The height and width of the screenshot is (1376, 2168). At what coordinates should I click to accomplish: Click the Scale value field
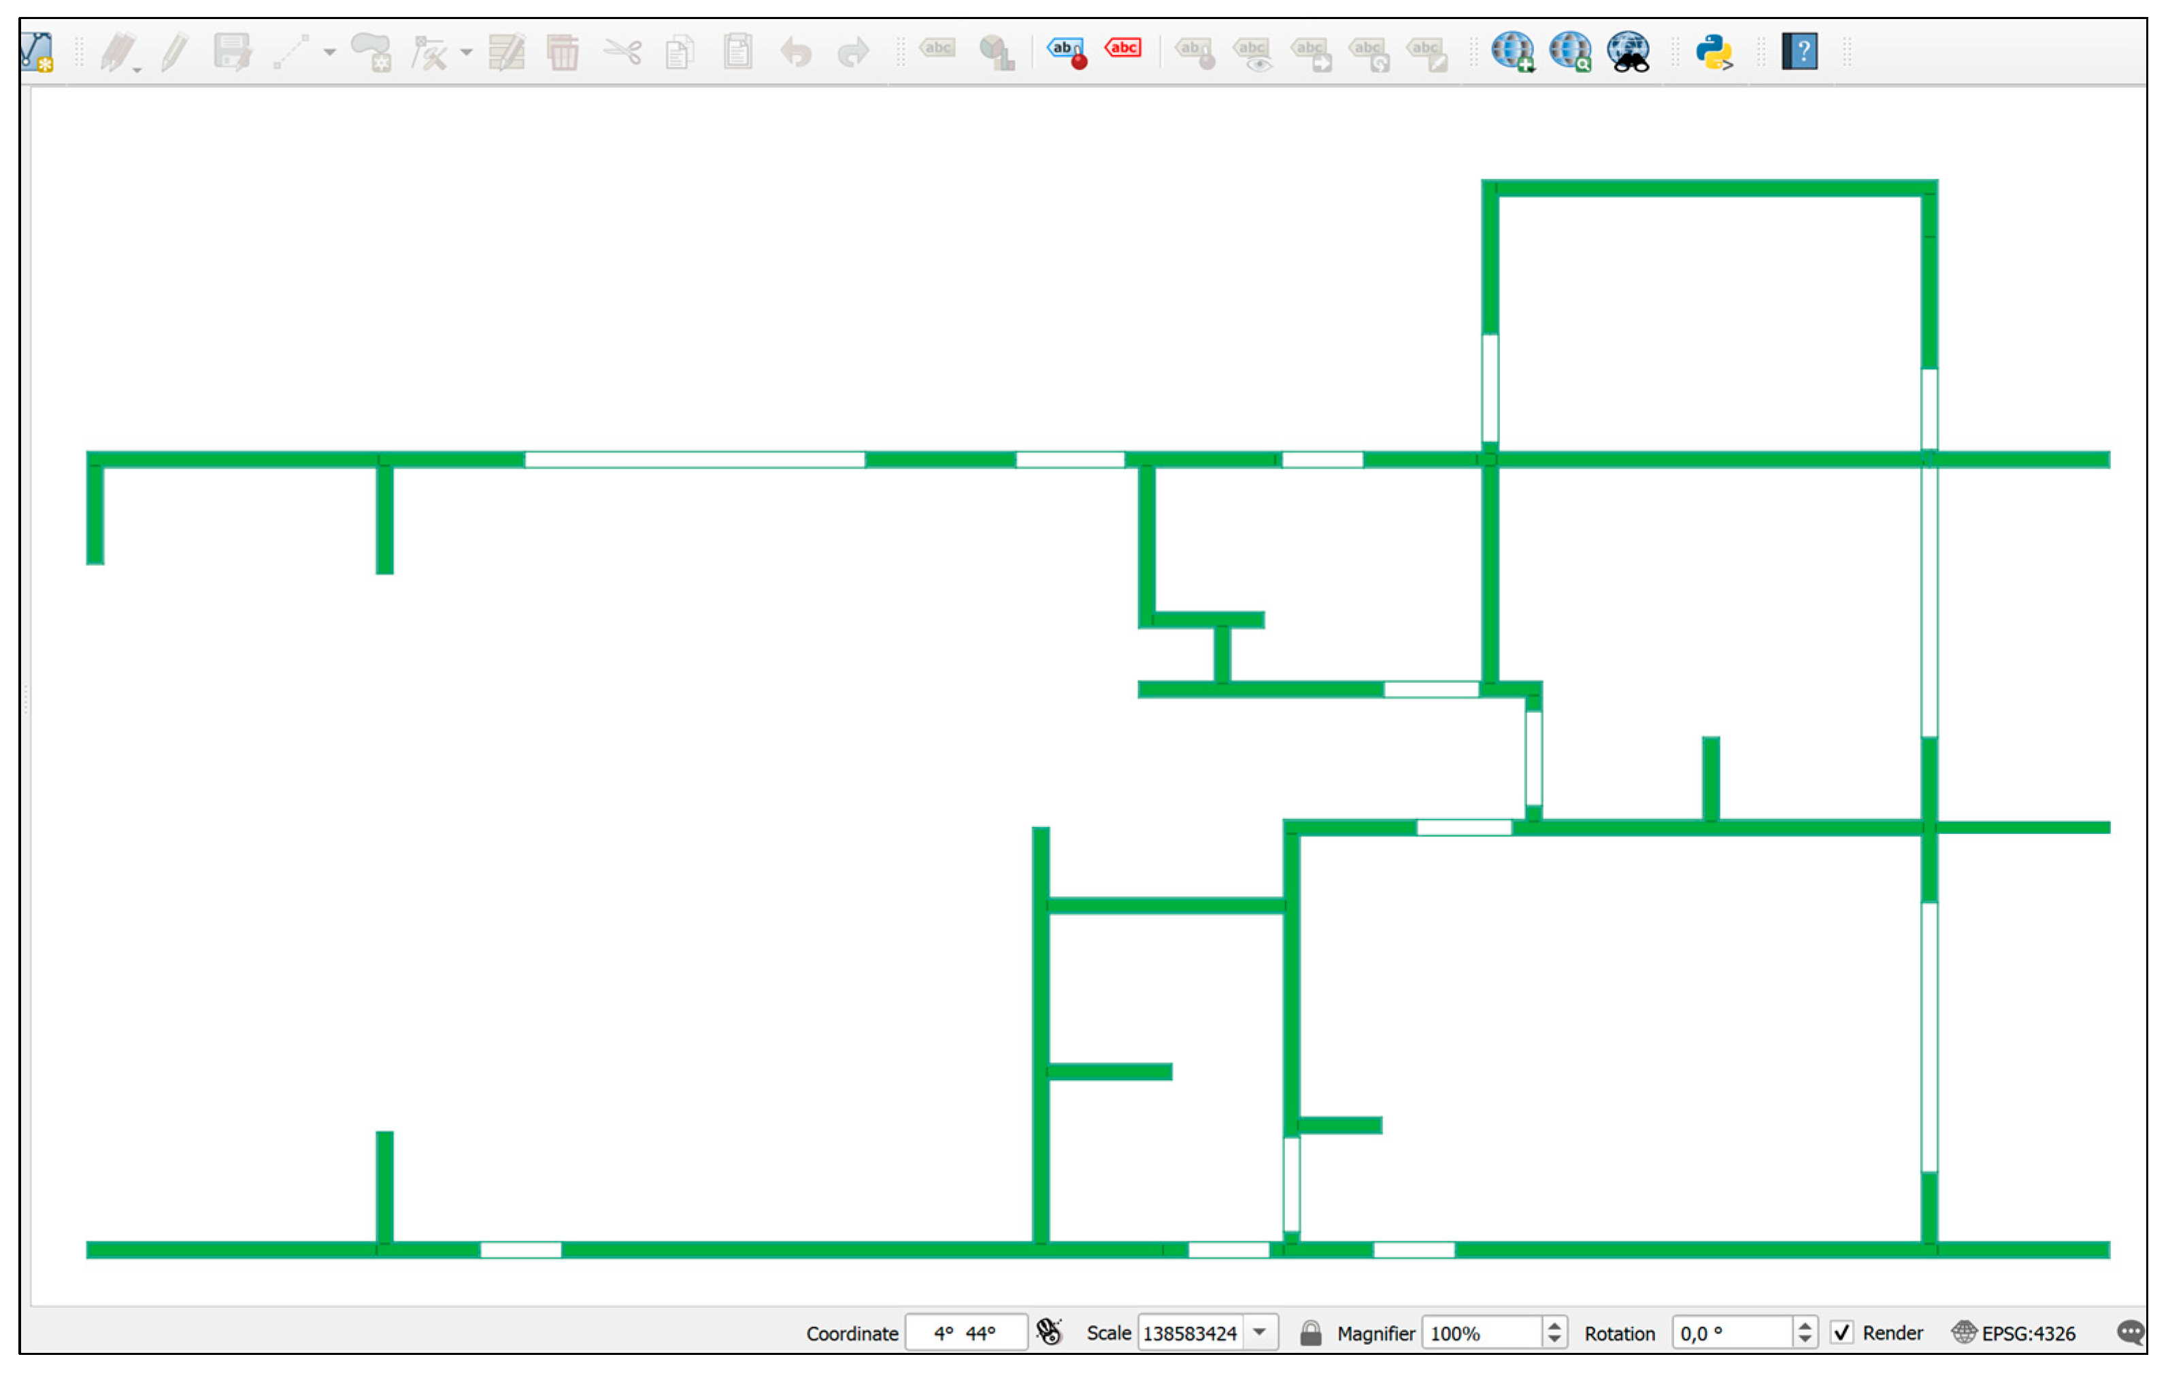1190,1332
